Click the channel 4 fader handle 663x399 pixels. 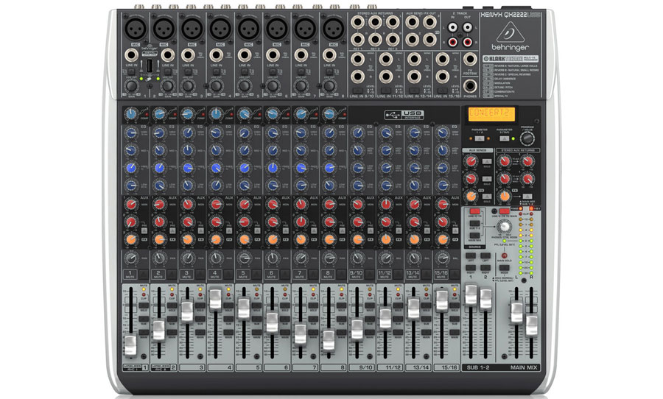pyautogui.click(x=215, y=299)
